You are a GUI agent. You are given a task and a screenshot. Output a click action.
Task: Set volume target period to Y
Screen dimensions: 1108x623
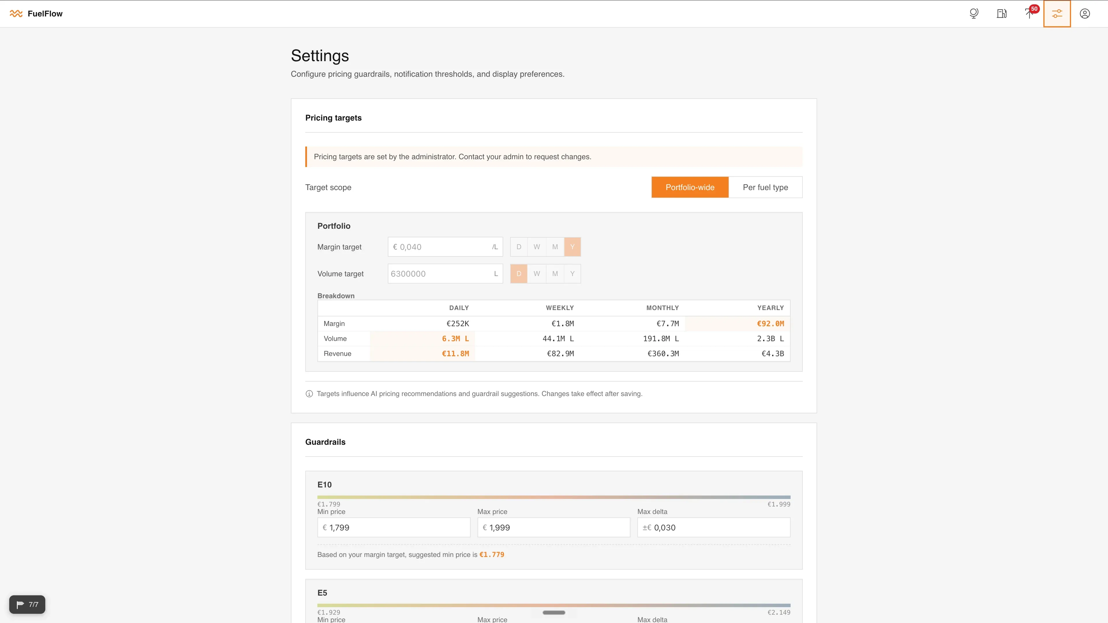coord(572,274)
